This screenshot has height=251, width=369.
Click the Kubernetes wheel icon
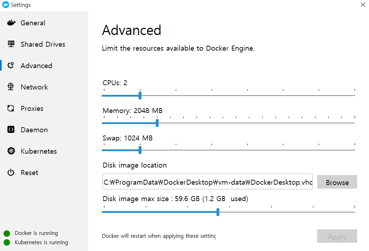[11, 151]
